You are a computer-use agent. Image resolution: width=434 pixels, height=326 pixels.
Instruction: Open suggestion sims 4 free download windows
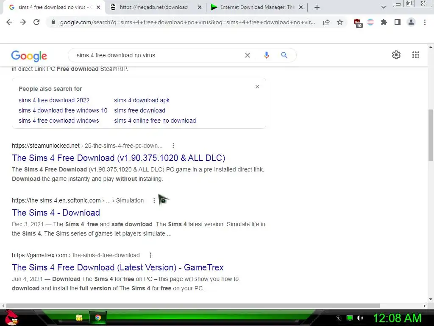click(58, 121)
